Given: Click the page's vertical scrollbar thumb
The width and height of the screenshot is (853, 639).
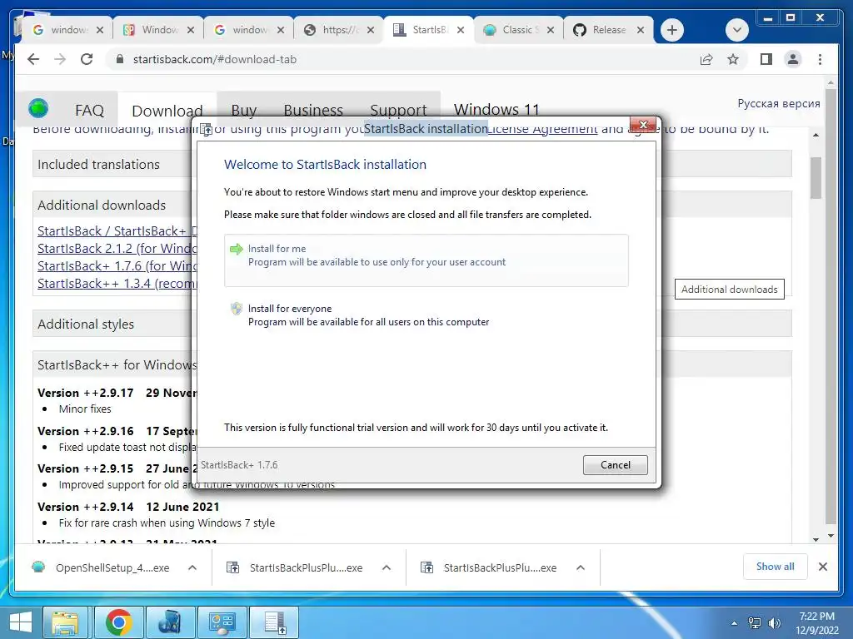Looking at the screenshot, I should [831, 305].
